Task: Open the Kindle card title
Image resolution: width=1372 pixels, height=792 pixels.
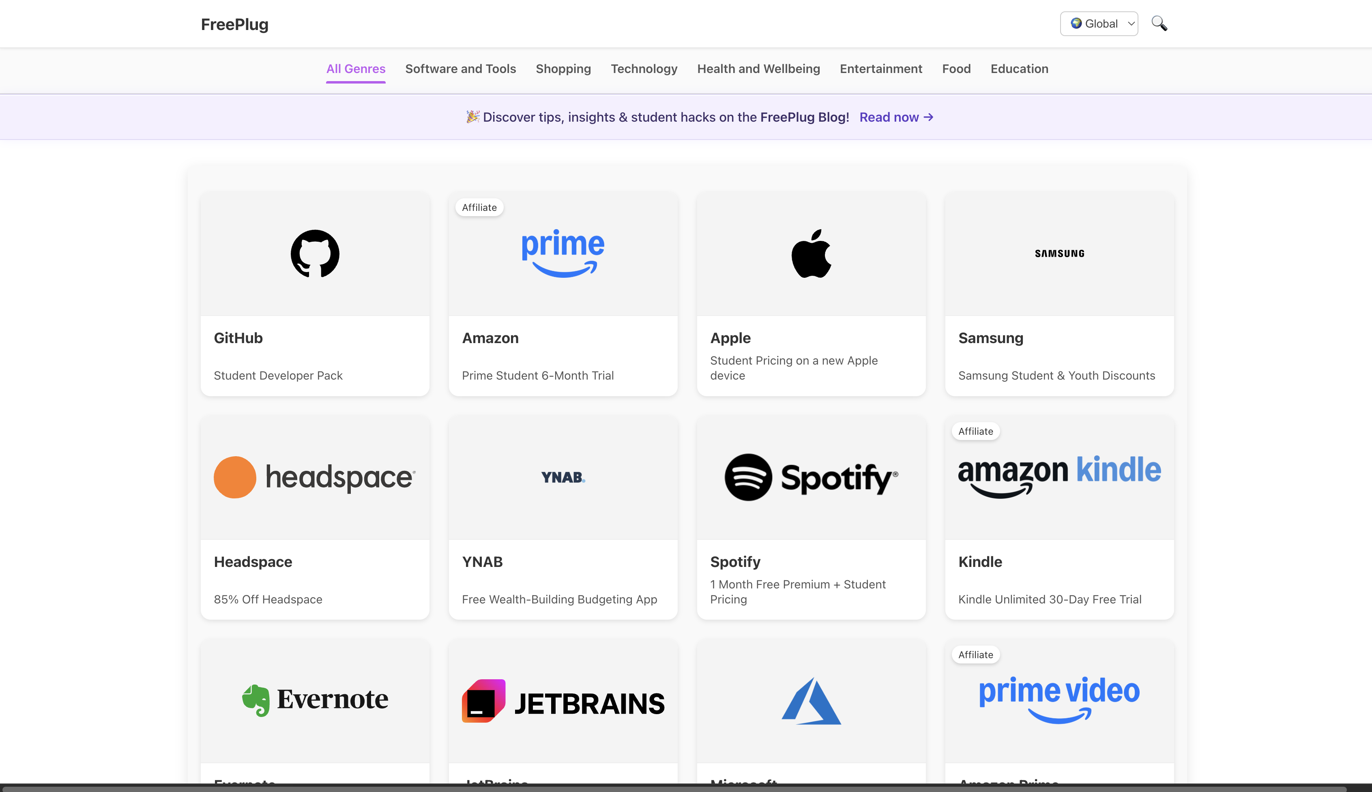Action: tap(980, 561)
